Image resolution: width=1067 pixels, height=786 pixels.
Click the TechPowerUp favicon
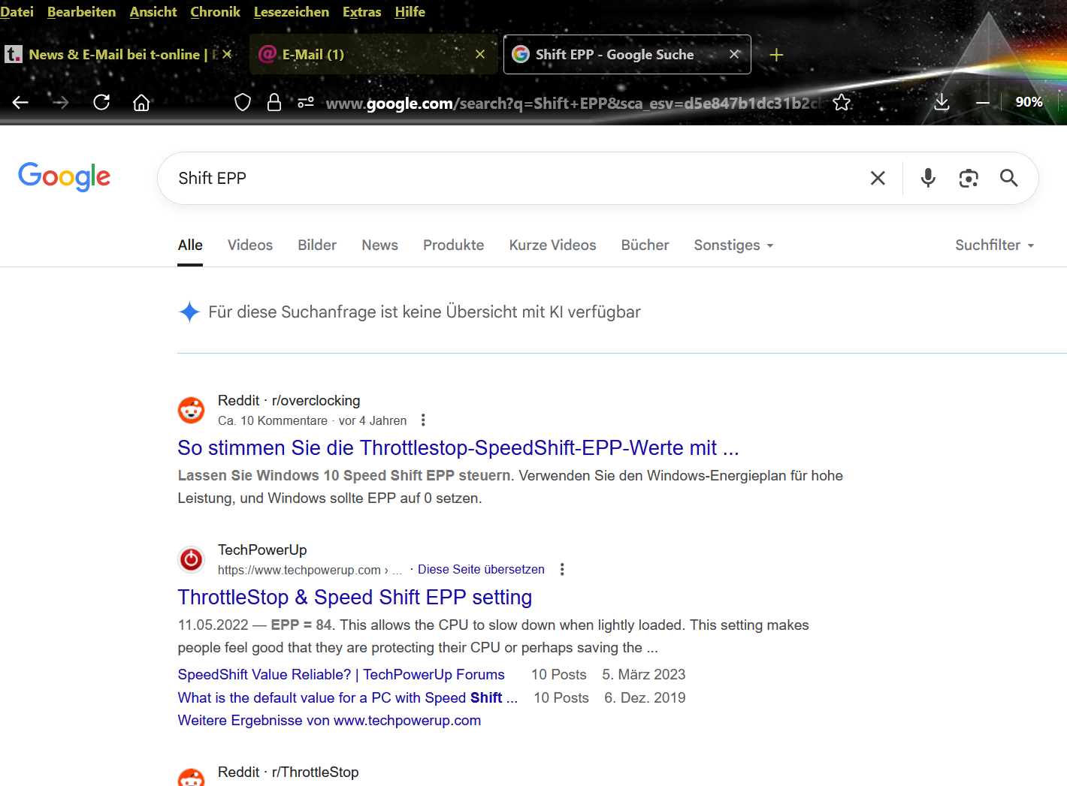click(191, 559)
